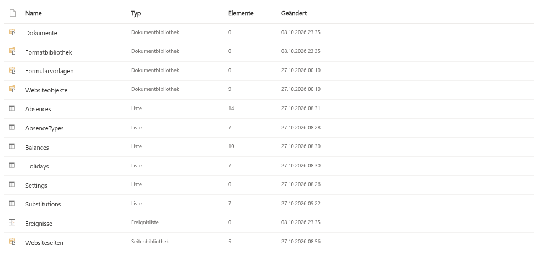Click Liste type in Settings row
This screenshot has height=256, width=534.
[x=137, y=184]
